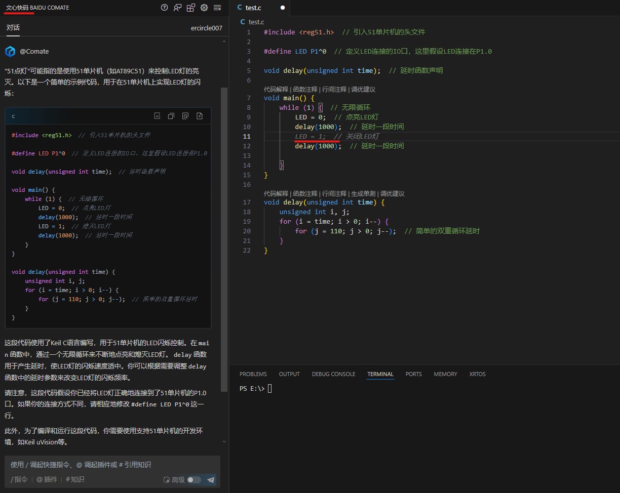Open the PROBLEMS panel tab
This screenshot has height=493, width=620.
point(253,374)
